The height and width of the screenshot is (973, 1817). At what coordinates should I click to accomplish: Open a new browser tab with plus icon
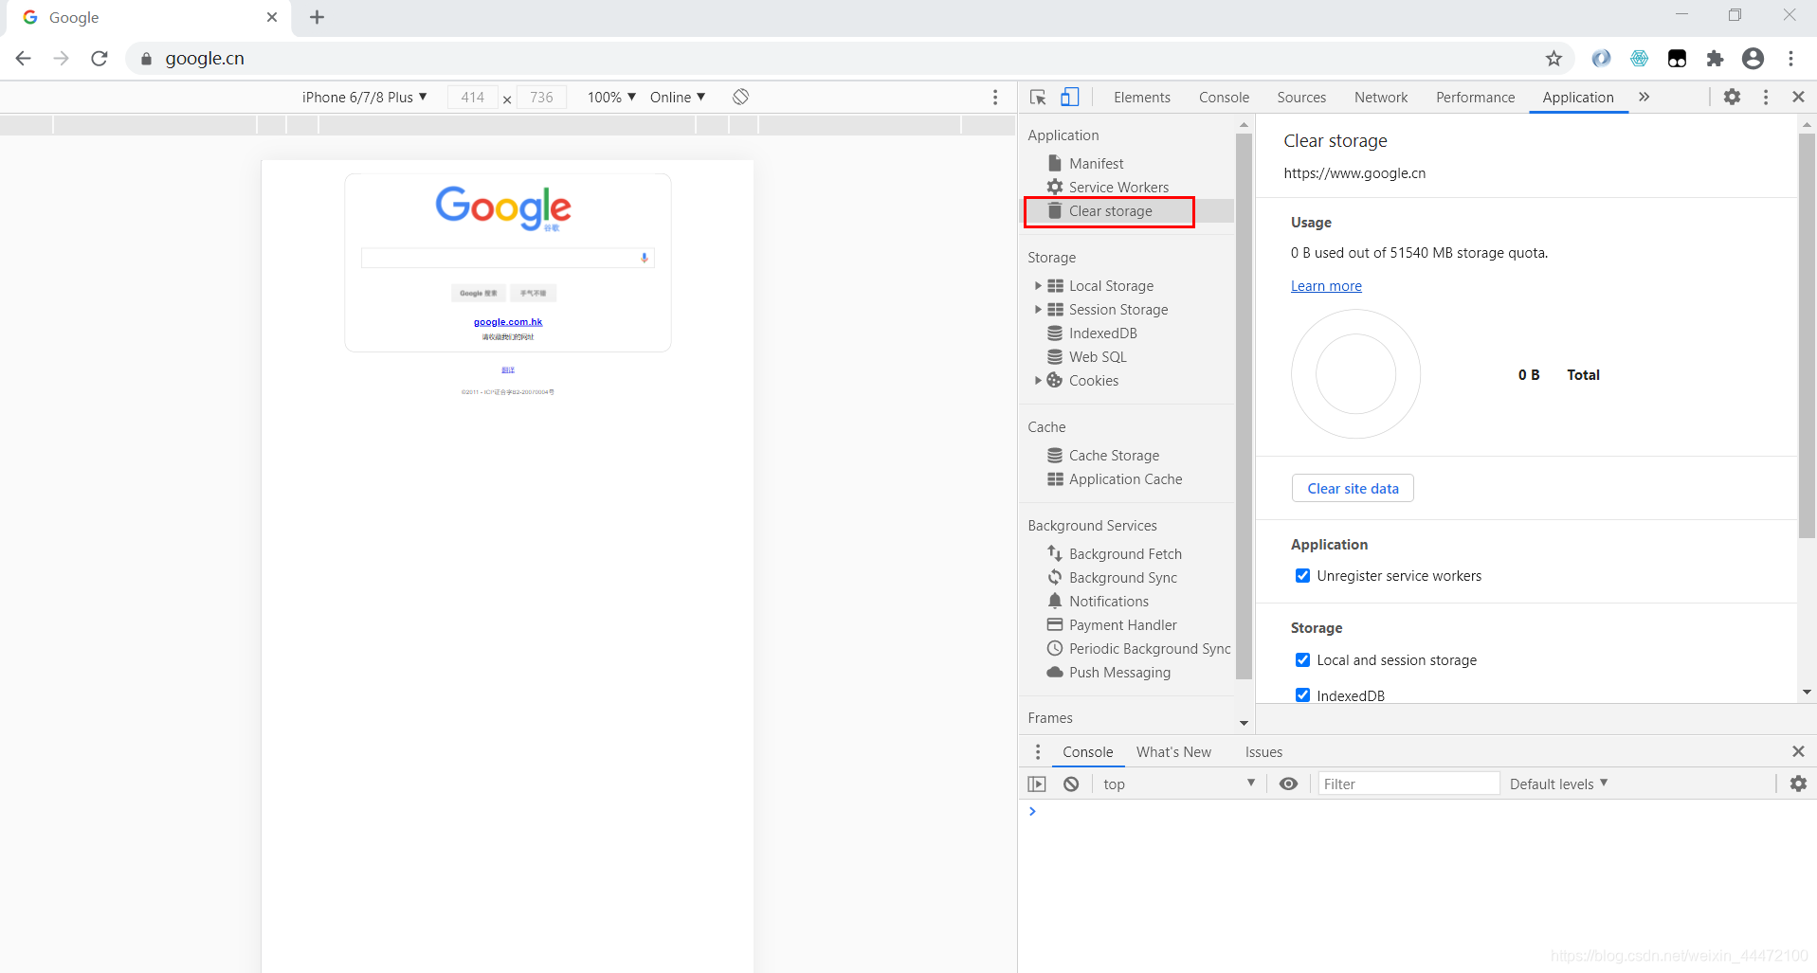click(317, 17)
